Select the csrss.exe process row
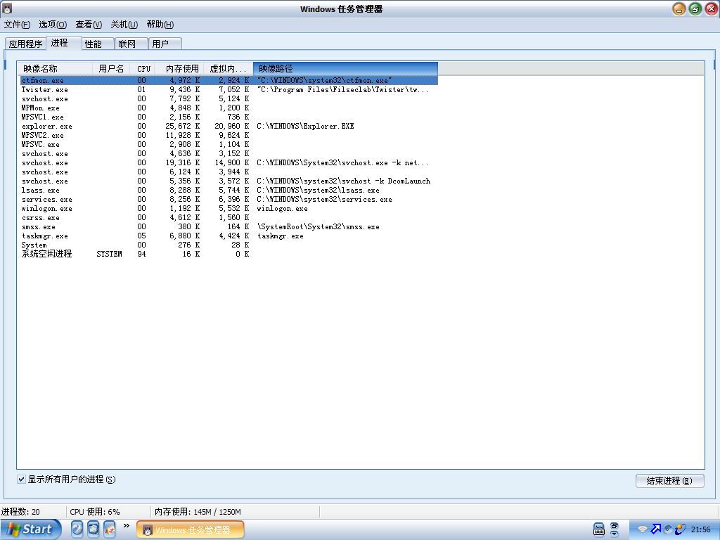720x540 pixels. pyautogui.click(x=229, y=218)
